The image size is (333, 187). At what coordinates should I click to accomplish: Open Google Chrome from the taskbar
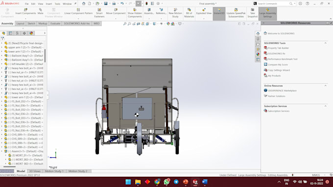[x=157, y=182]
